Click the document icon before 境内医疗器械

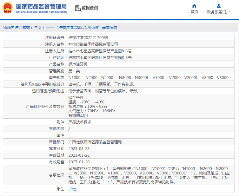5,28
